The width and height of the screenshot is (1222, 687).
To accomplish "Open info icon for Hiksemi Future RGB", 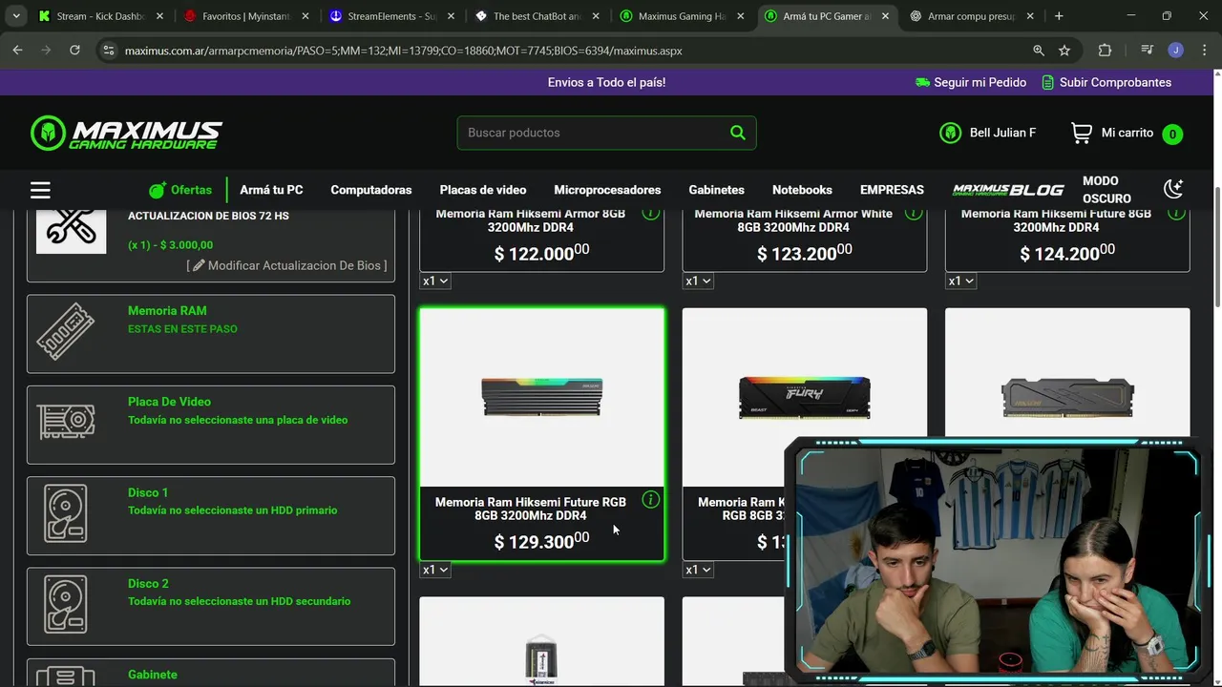I will click(650, 499).
